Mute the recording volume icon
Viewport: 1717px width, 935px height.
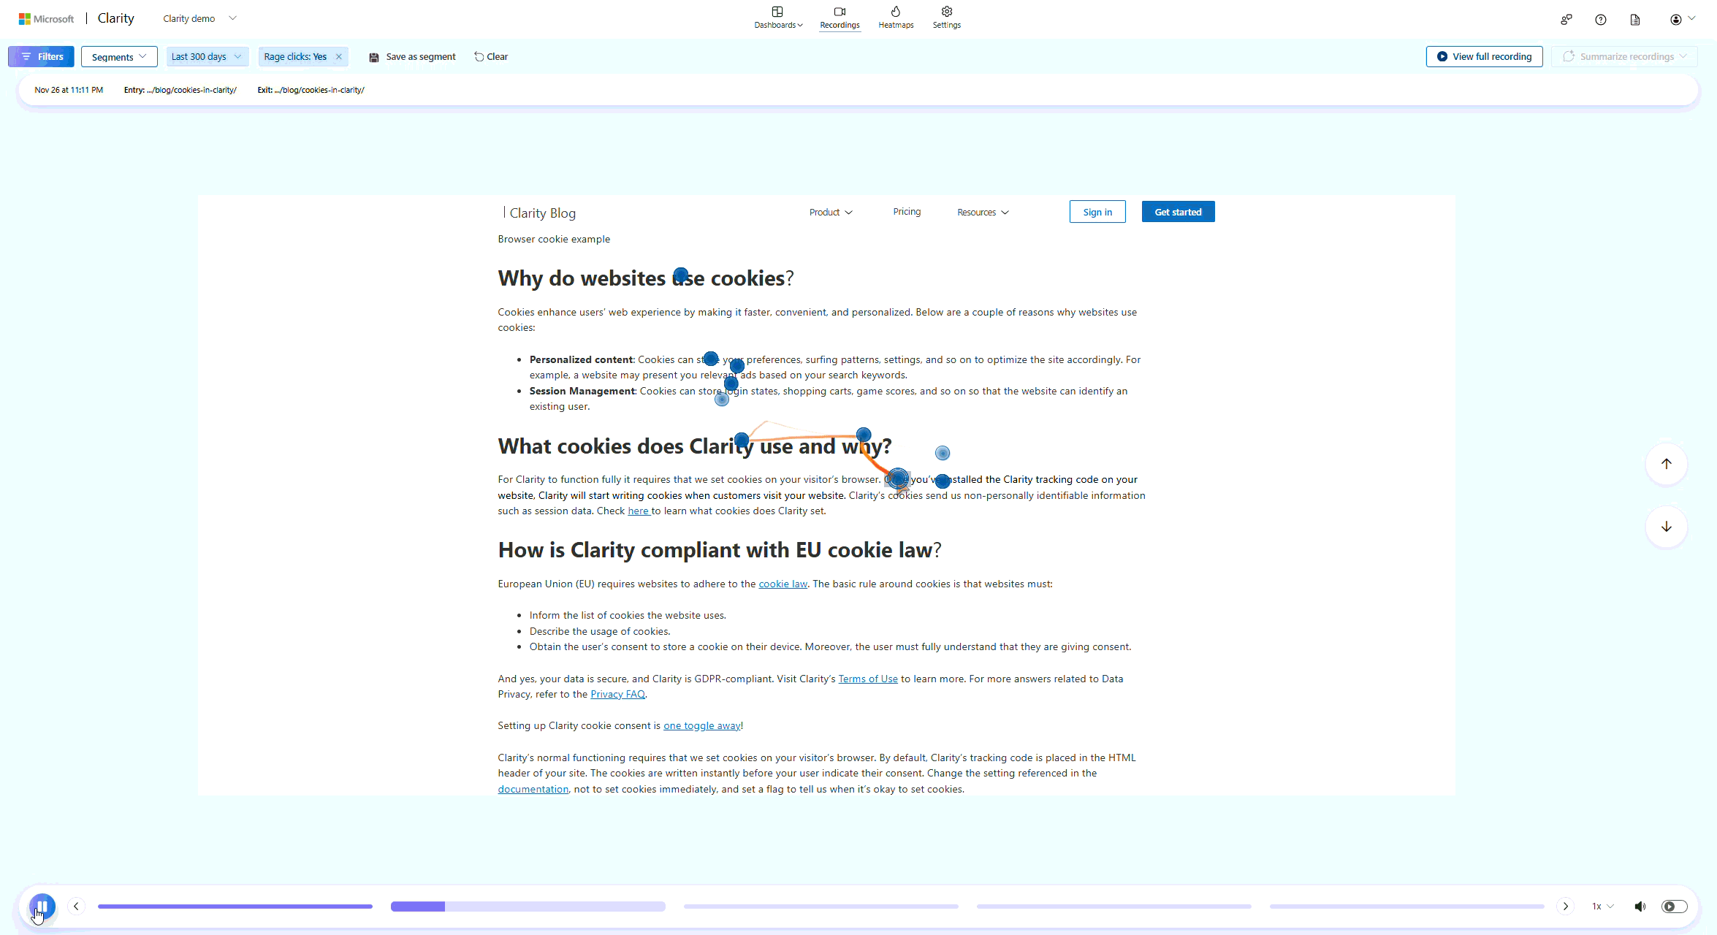(x=1640, y=907)
